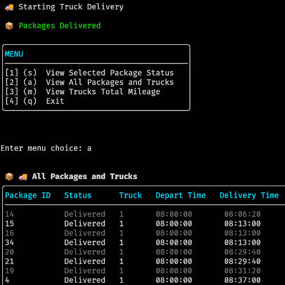285x285 pixels.
Task: Click the green Packages Delivered text
Action: pyautogui.click(x=60, y=26)
